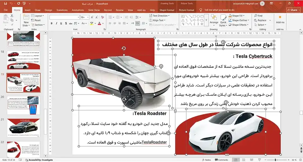Image resolution: width=303 pixels, height=162 pixels.
Task: Click Decrease List Level indent icon
Action: click(x=126, y=17)
